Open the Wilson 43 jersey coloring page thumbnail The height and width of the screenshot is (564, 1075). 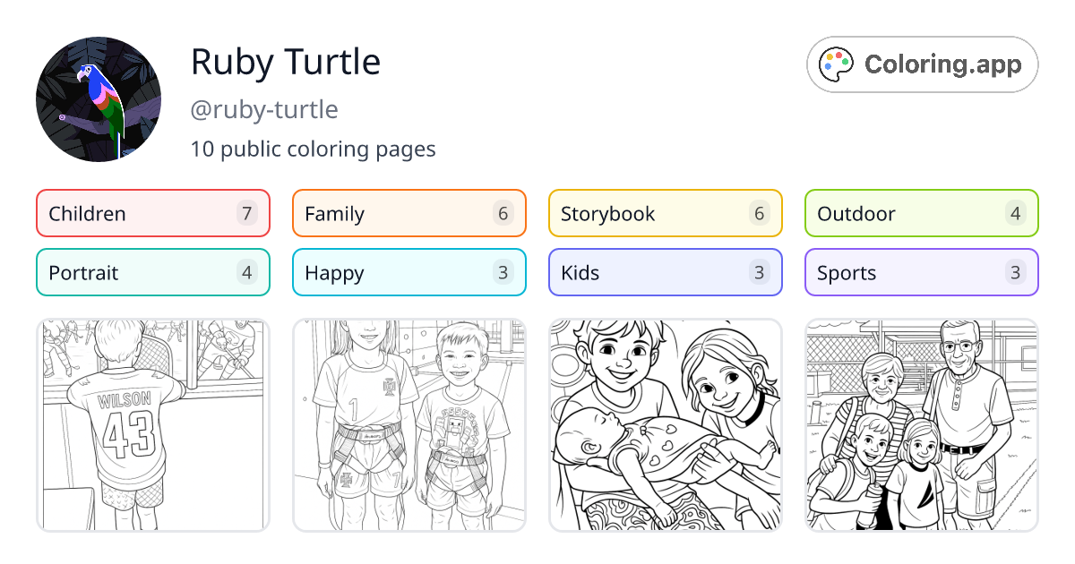click(x=152, y=424)
